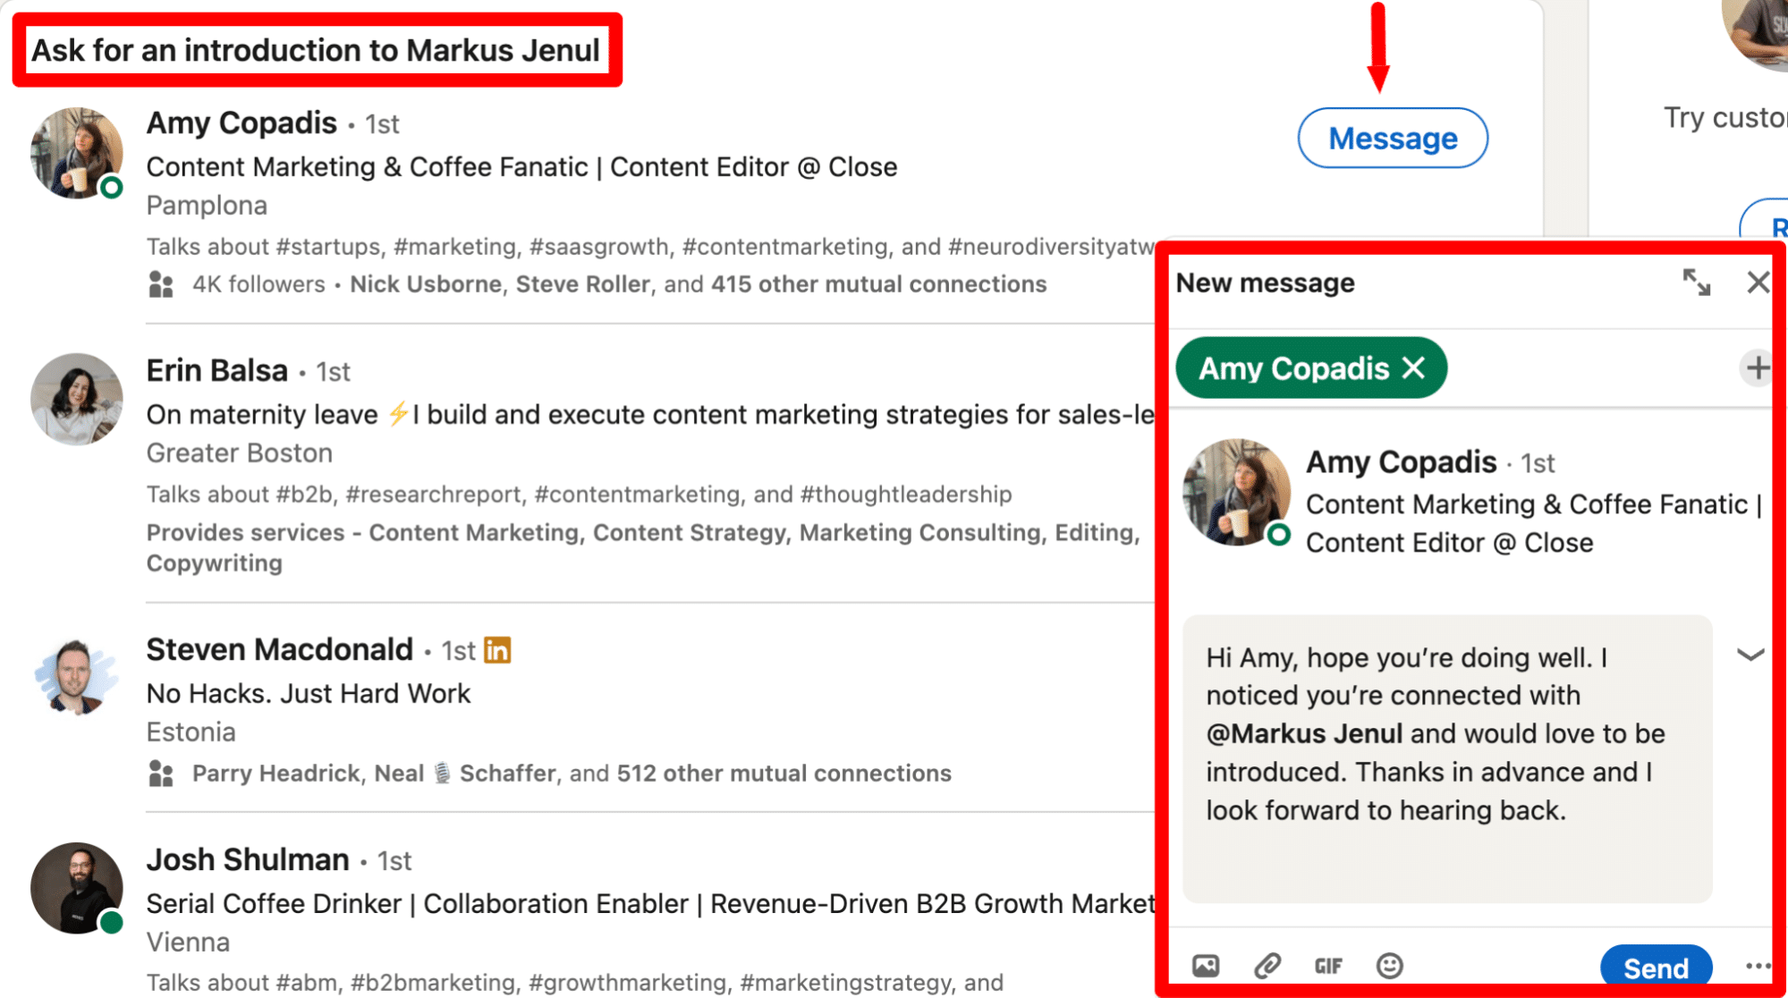The width and height of the screenshot is (1788, 998).
Task: Click mutual connections icon in Amy's row
Action: (161, 284)
